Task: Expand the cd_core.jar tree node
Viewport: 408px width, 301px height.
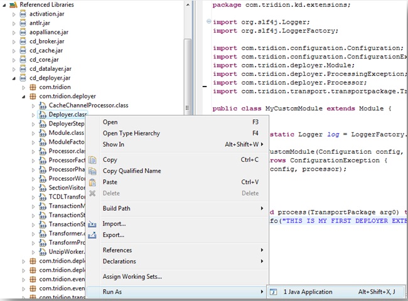Action: point(14,60)
